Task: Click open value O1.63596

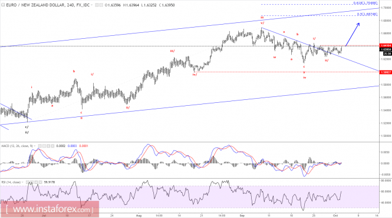Action: click(113, 5)
